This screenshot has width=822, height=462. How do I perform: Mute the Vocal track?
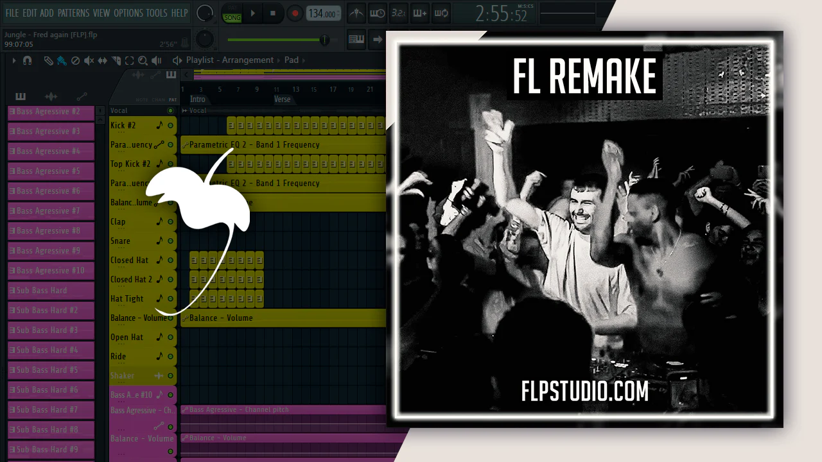(170, 111)
